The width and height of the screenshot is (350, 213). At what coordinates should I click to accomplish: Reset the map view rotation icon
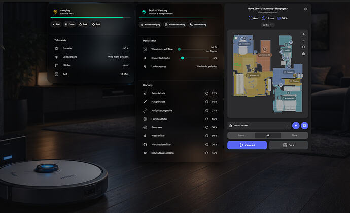pyautogui.click(x=303, y=47)
